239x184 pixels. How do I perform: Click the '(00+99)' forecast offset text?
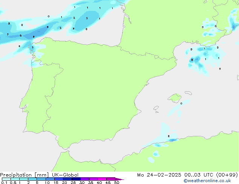[x=227, y=175]
